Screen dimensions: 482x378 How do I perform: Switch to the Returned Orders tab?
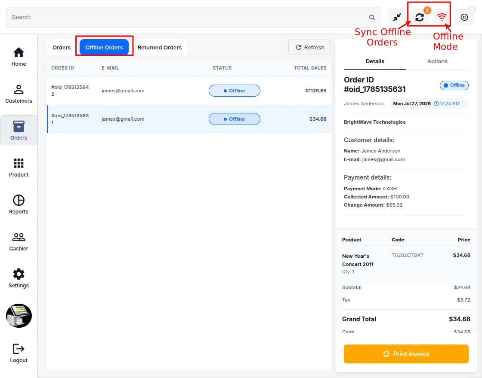(160, 48)
